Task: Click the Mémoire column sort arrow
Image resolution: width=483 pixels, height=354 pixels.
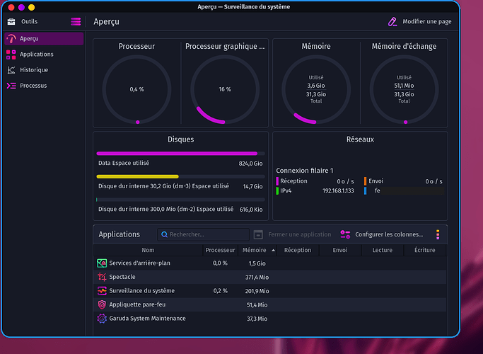Action: pos(273,250)
